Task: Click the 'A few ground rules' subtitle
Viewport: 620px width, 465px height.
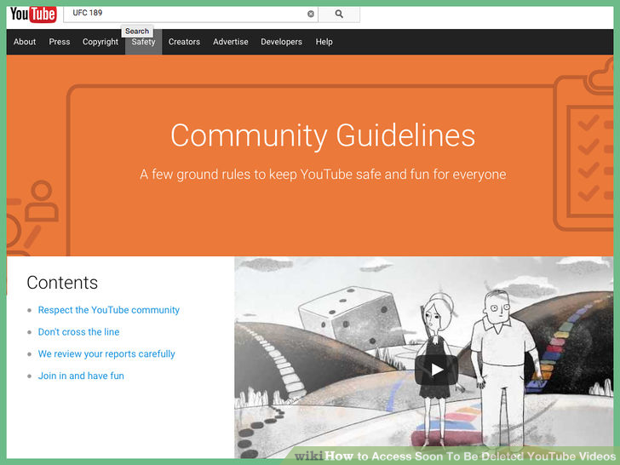Action: 323,175
